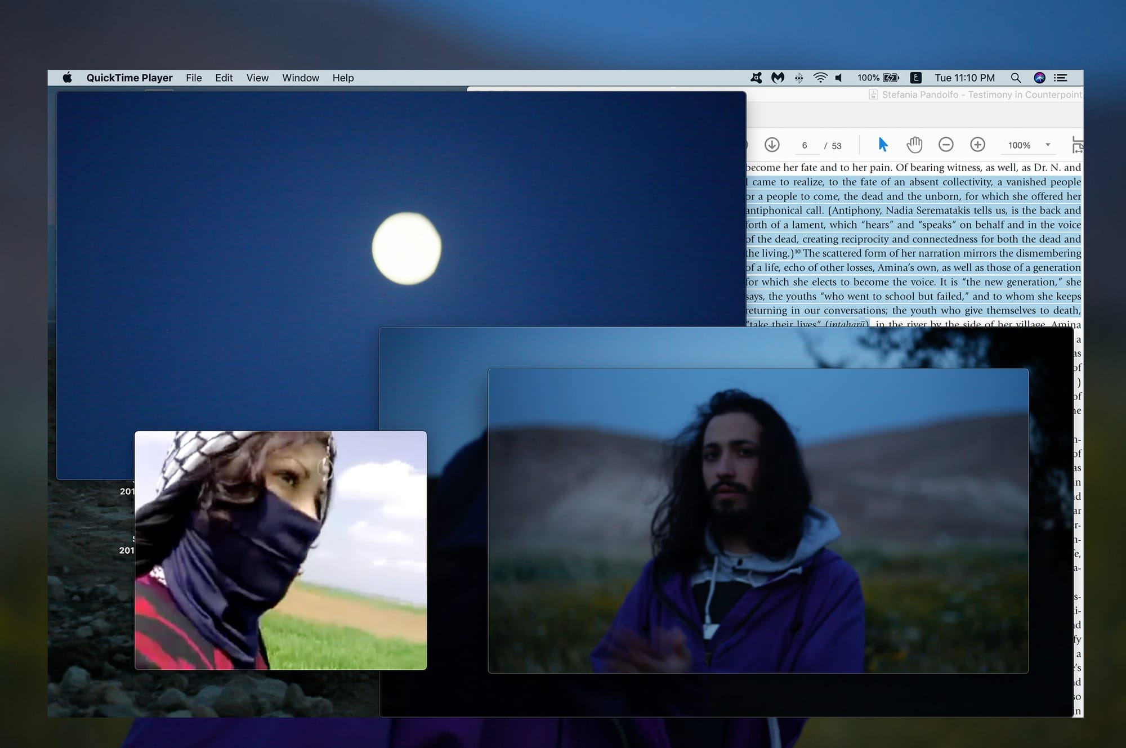The width and height of the screenshot is (1126, 748).
Task: Click the veiled woman video window
Action: click(x=280, y=550)
